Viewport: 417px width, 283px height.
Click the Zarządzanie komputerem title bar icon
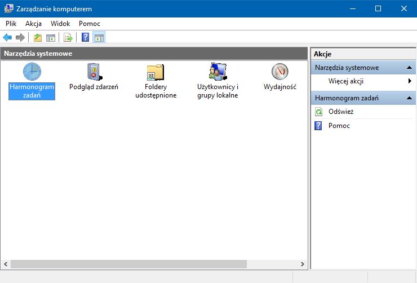pyautogui.click(x=8, y=8)
